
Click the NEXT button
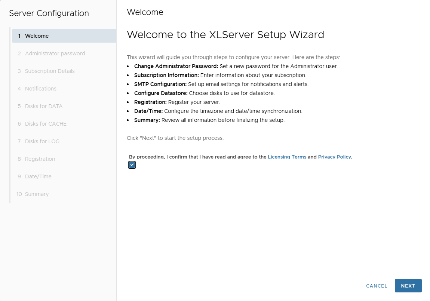point(408,286)
